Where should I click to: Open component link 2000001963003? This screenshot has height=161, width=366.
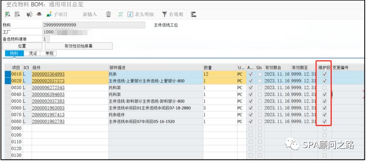(48, 108)
